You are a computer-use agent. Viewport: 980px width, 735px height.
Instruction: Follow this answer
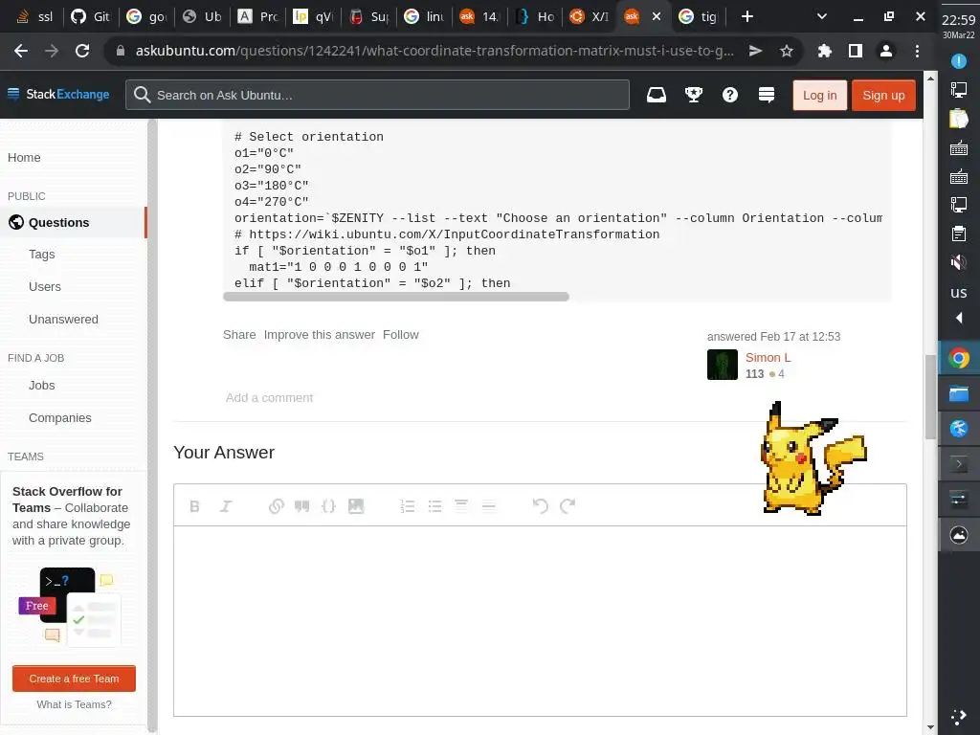(x=401, y=334)
